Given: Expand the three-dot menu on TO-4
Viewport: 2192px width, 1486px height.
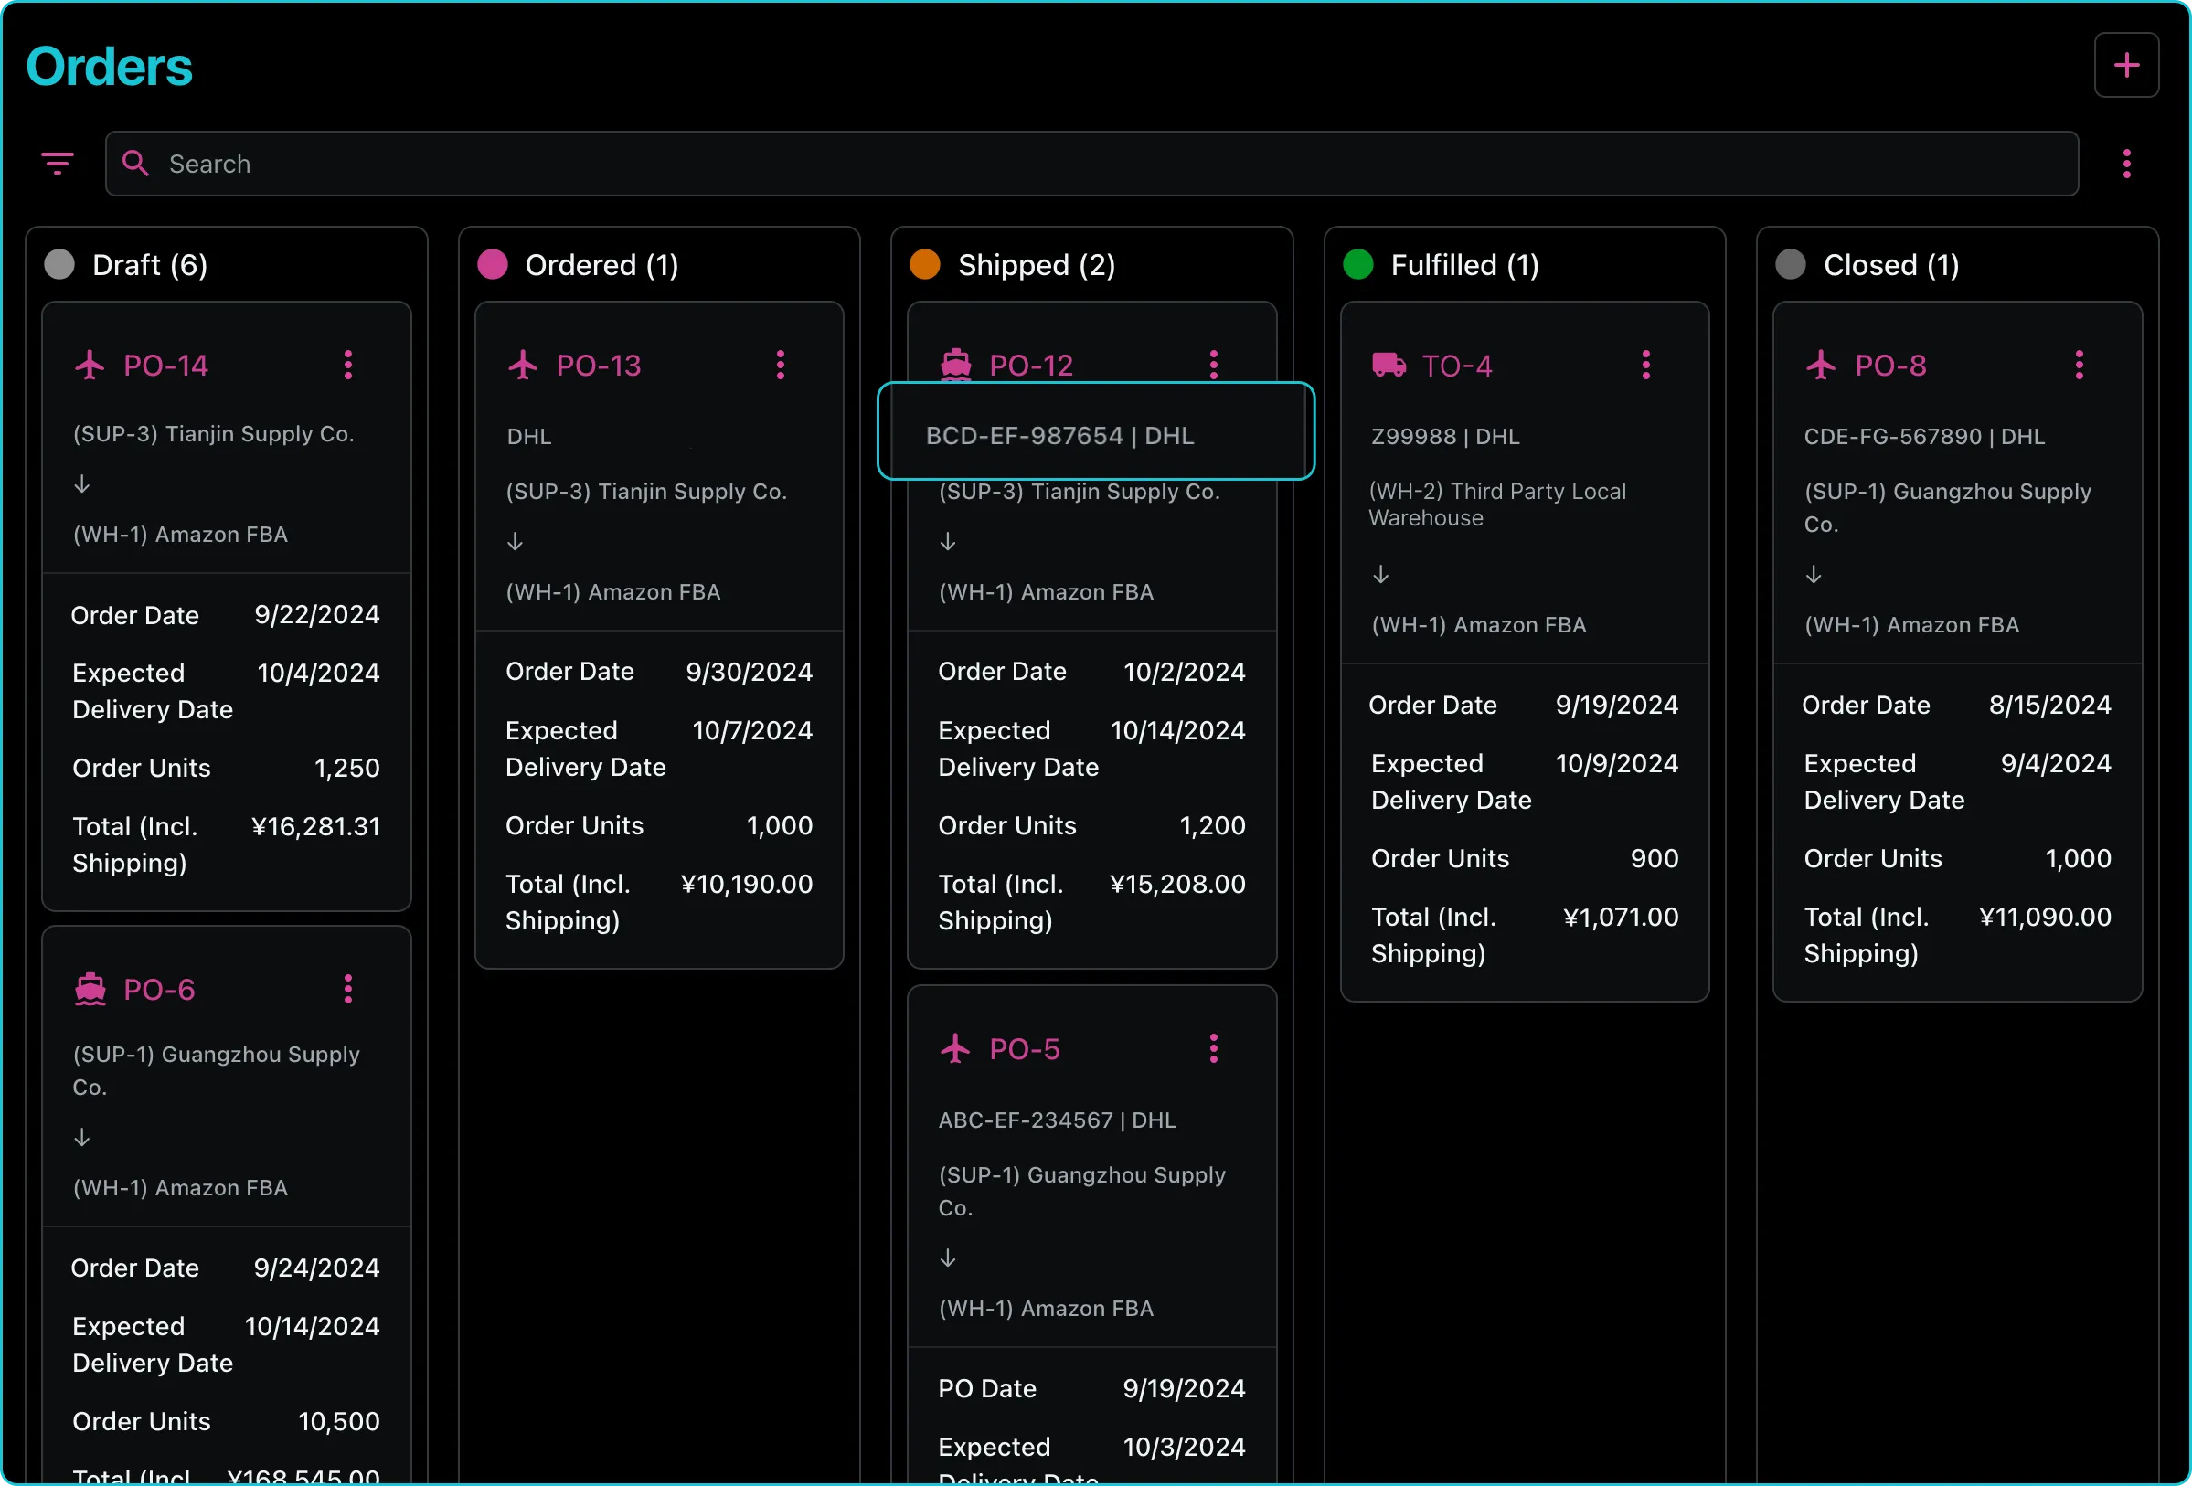Looking at the screenshot, I should pyautogui.click(x=1646, y=365).
